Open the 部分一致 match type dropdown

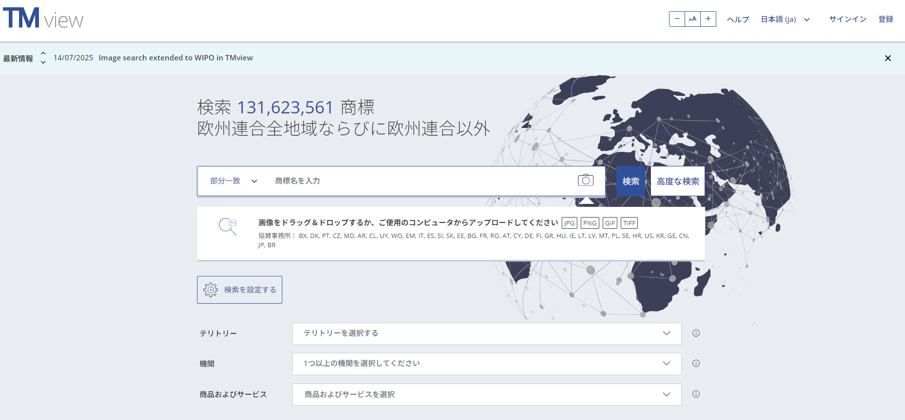[234, 181]
